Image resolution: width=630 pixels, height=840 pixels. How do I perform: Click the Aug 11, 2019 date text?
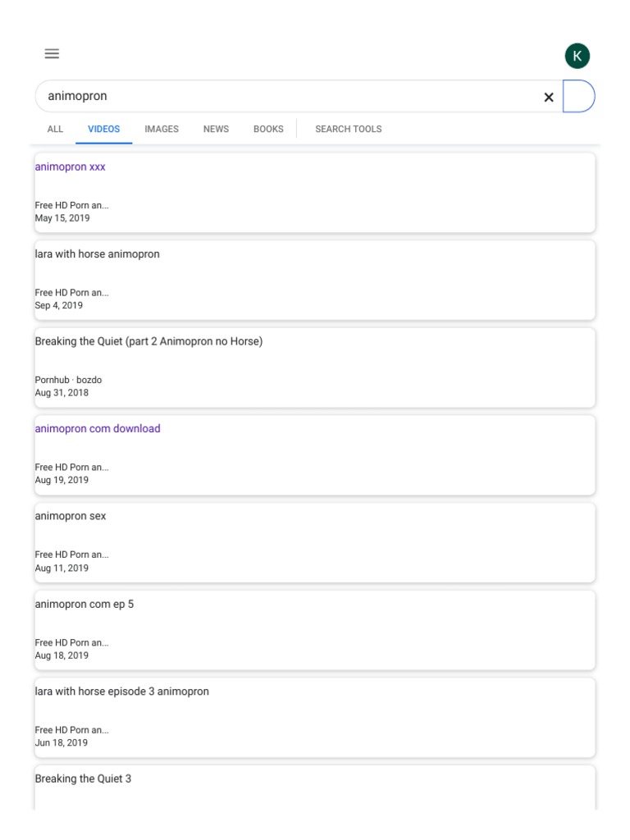pyautogui.click(x=62, y=568)
